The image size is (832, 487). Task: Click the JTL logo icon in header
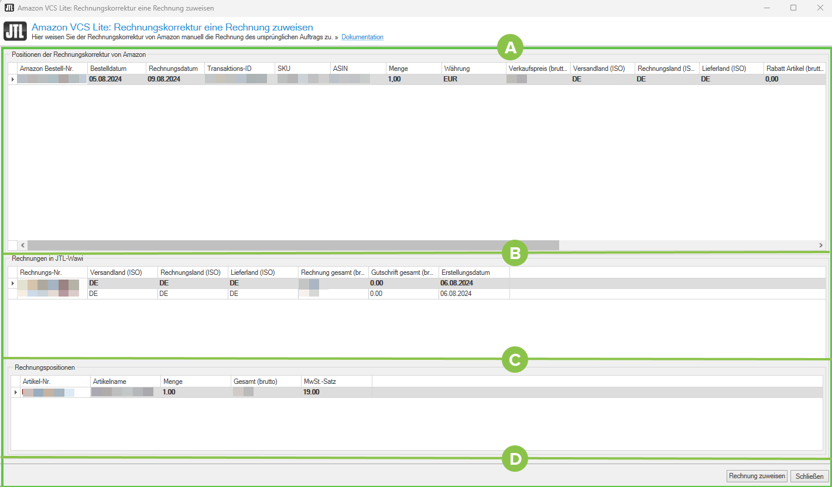click(15, 30)
